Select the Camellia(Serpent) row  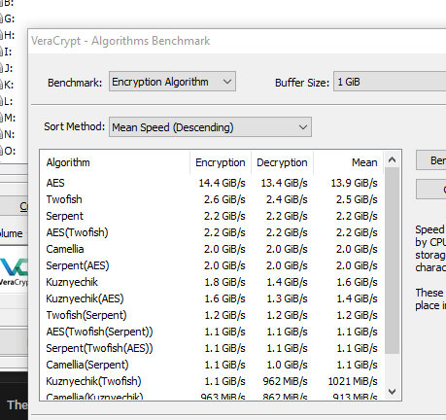tap(212, 365)
